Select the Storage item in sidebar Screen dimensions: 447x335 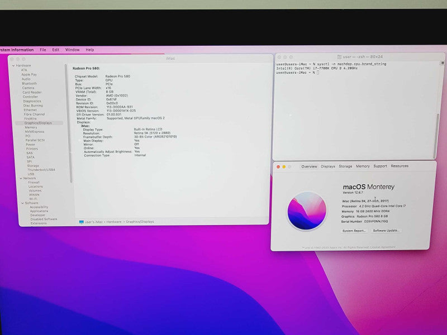(33, 165)
